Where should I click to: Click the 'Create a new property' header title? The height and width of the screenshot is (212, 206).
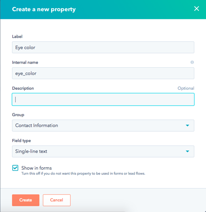click(x=44, y=9)
